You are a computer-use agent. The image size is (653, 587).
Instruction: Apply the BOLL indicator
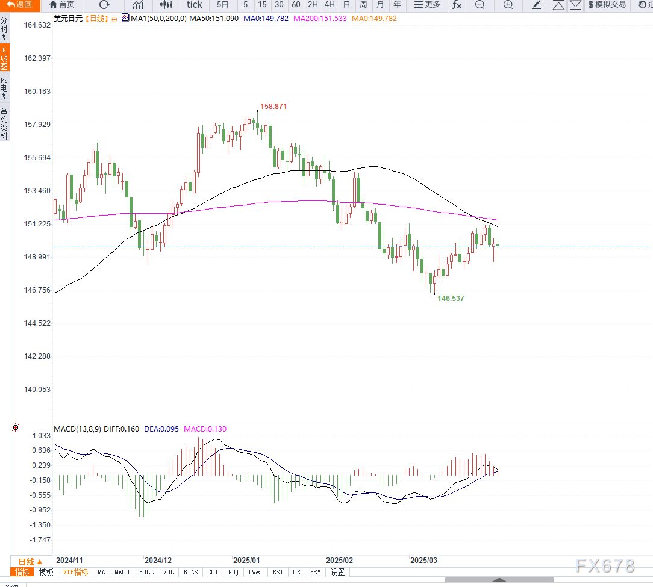coord(146,572)
